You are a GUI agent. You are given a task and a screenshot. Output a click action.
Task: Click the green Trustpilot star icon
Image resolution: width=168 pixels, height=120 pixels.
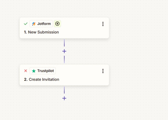pyautogui.click(x=34, y=71)
